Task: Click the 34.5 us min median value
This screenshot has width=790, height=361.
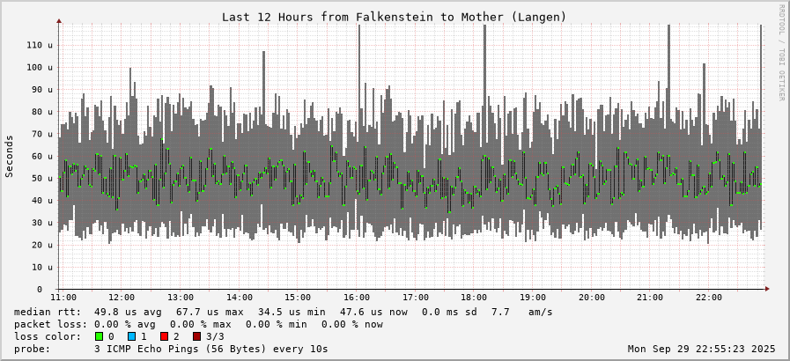Action: (292, 313)
